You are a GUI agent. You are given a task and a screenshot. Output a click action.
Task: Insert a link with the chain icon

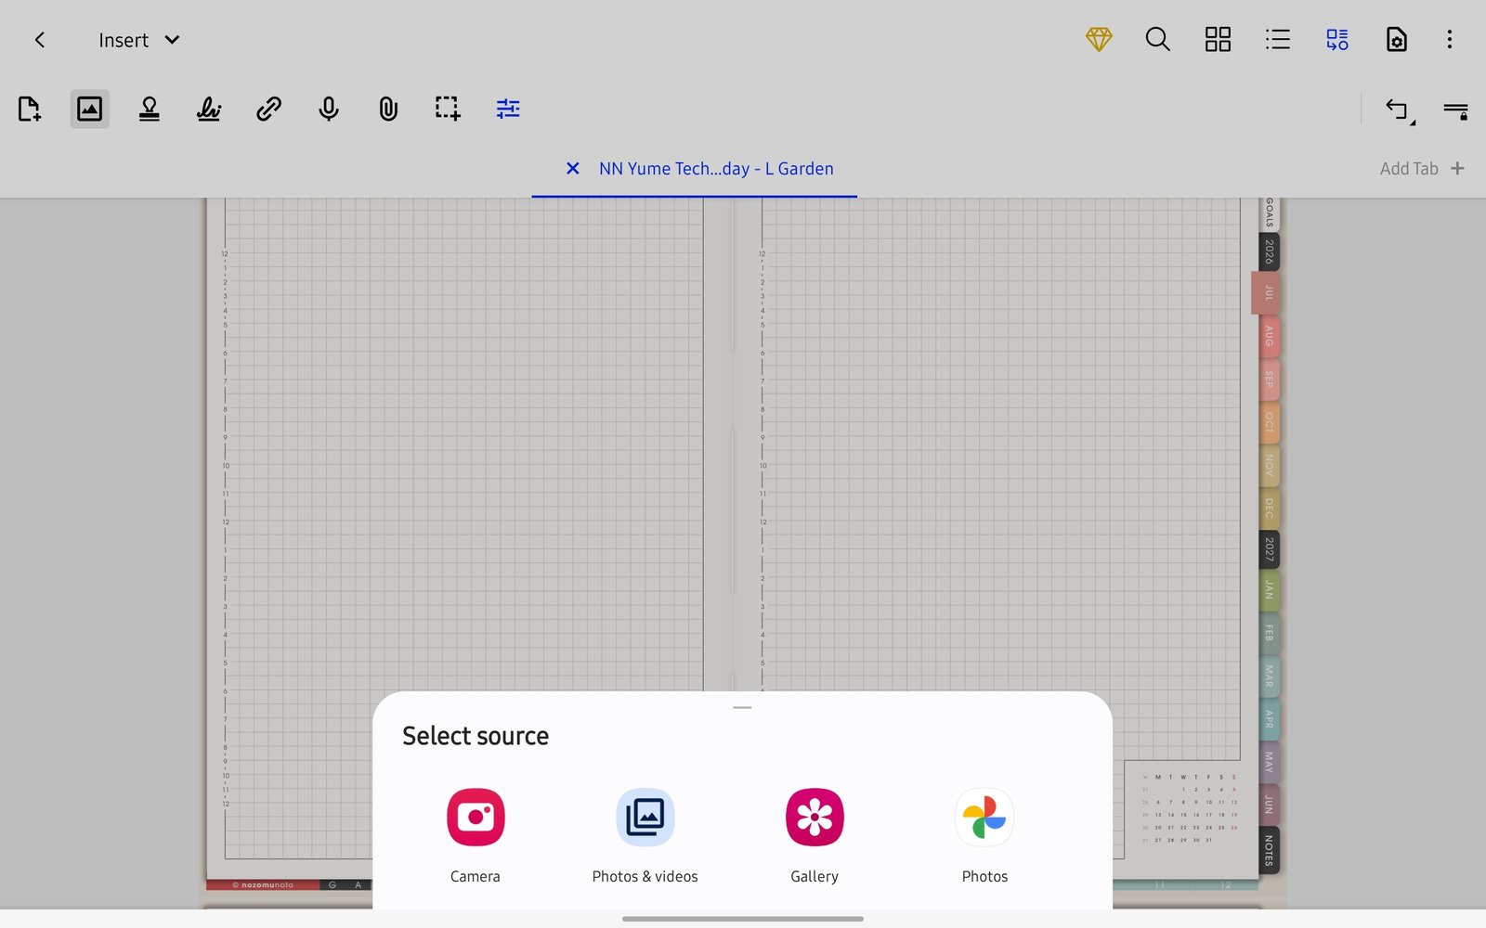tap(268, 109)
